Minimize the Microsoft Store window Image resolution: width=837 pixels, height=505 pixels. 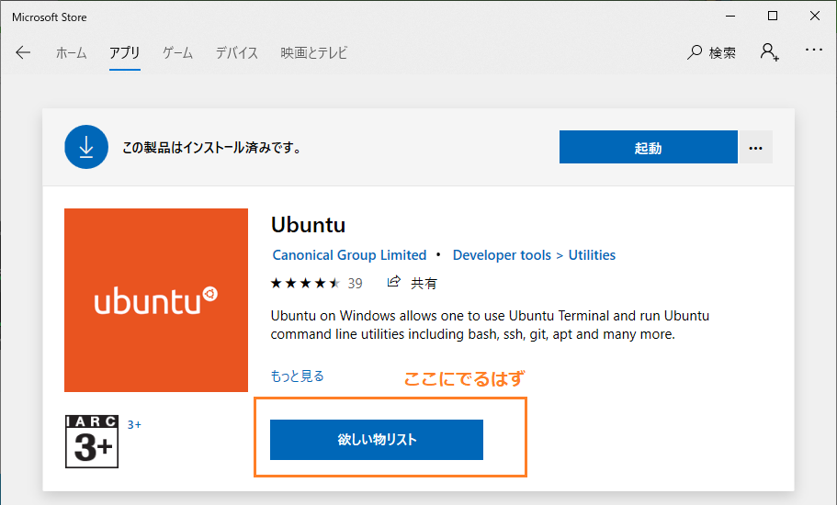pos(730,16)
